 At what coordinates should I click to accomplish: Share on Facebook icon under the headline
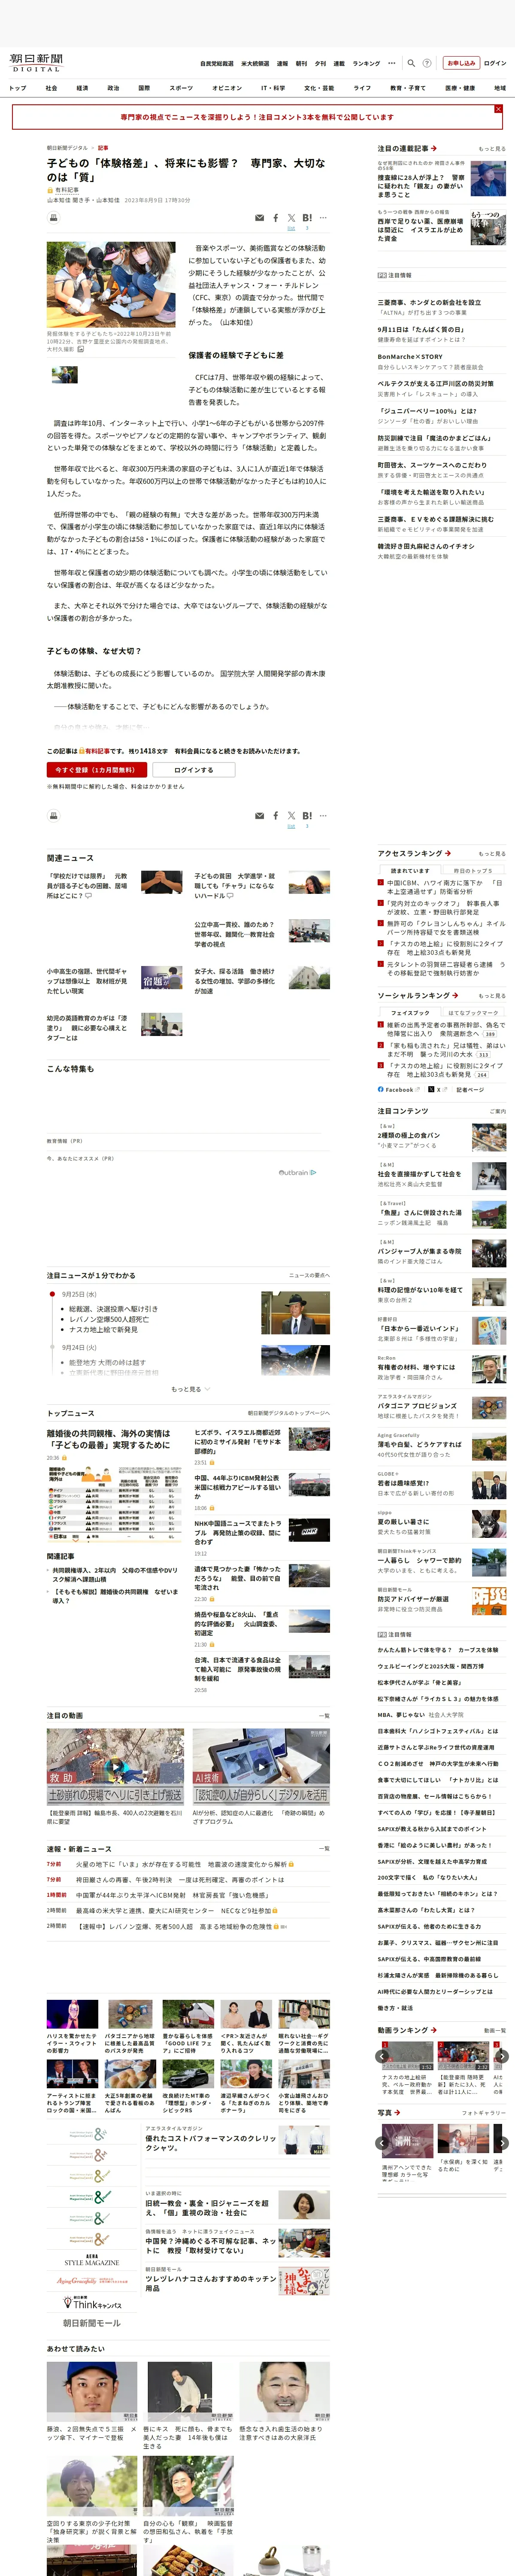click(x=276, y=218)
